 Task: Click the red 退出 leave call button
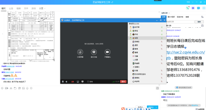point(123,81)
